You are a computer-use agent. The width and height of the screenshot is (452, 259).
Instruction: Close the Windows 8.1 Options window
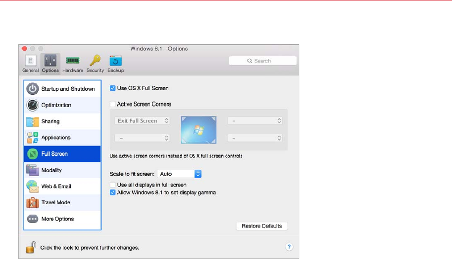tap(24, 48)
